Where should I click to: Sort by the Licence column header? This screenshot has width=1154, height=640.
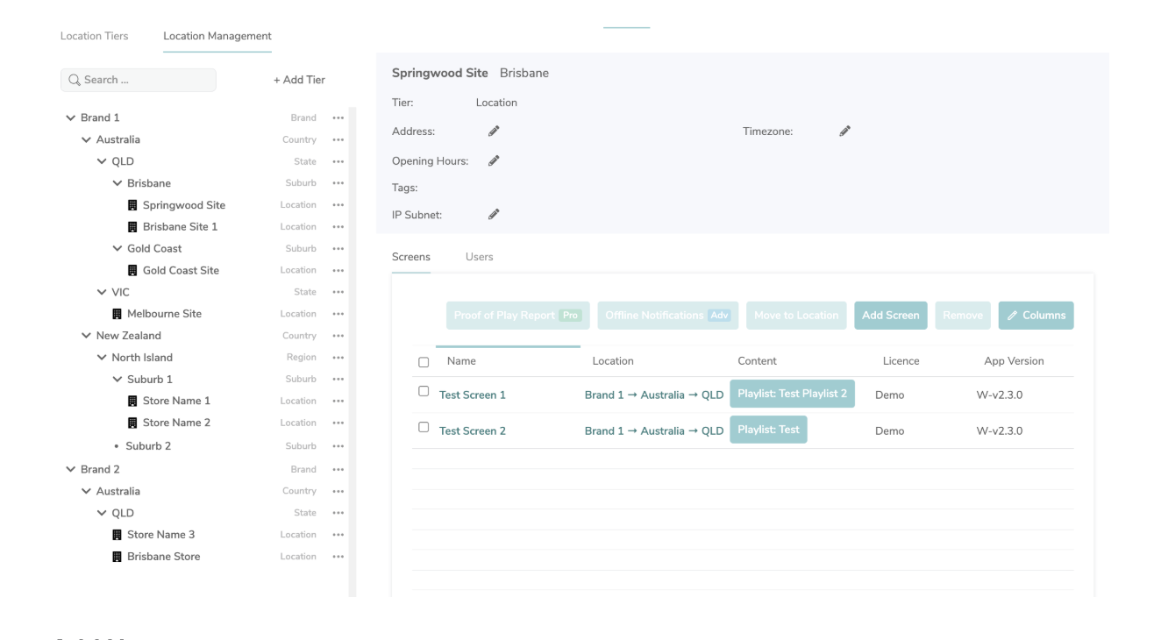901,361
